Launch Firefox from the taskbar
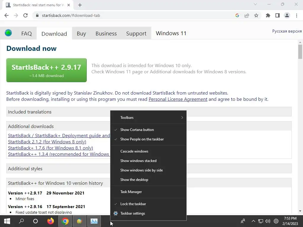The width and height of the screenshot is (303, 227). point(51,221)
